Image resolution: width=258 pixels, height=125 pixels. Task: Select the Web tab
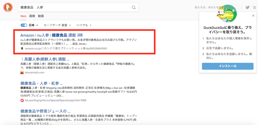pyautogui.click(x=23, y=16)
